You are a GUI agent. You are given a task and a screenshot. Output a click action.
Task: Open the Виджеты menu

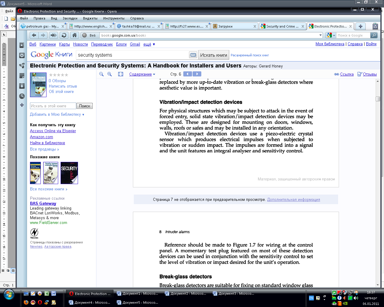[90, 18]
